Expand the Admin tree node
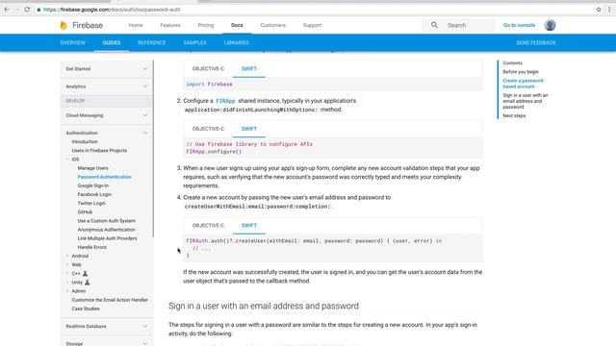Viewport: 616px width, 346px height. (x=67, y=291)
